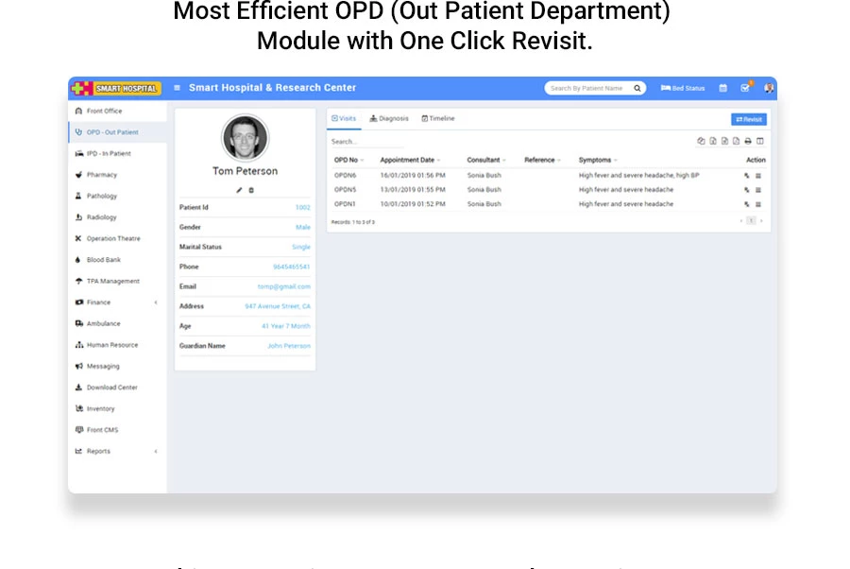The width and height of the screenshot is (850, 569).
Task: Click the pencil icon to edit Tom Peterson
Action: (240, 190)
